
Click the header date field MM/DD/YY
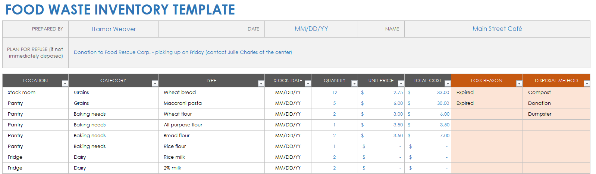311,29
